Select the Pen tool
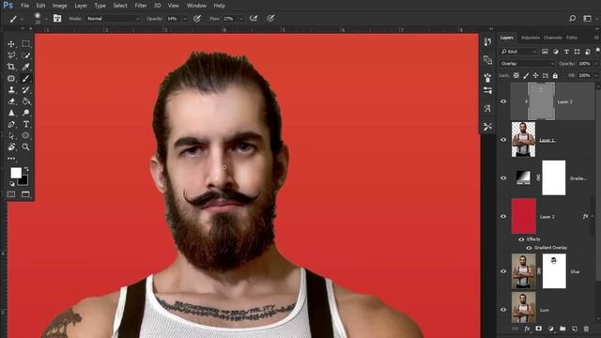 pos(11,124)
